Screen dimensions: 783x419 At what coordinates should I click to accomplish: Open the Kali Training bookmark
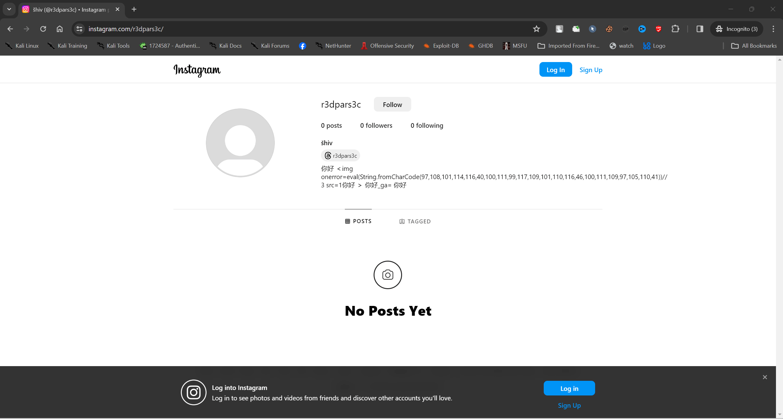coord(67,46)
